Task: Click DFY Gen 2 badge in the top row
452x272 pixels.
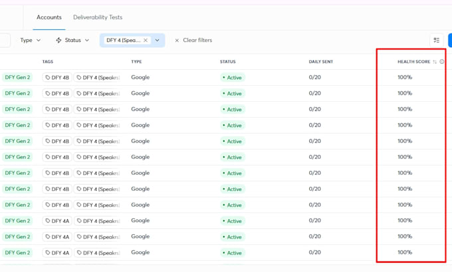Action: coord(17,77)
